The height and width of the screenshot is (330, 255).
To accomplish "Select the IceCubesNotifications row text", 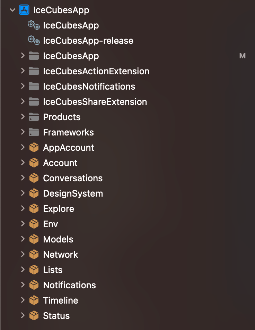I will [89, 86].
